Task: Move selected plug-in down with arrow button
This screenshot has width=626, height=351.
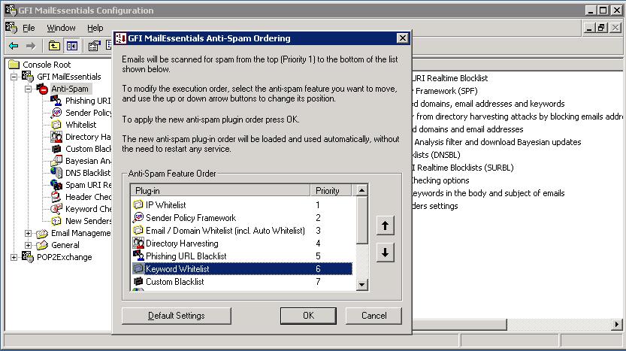Action: (385, 253)
